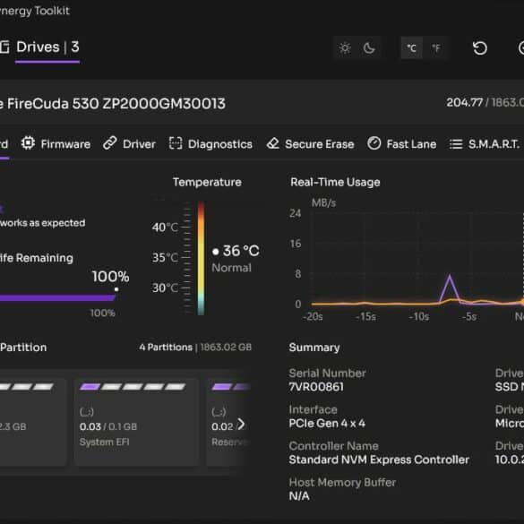Click the Host Memory Buffer N/A value
Viewport: 524px width, 524px height.
pyautogui.click(x=299, y=495)
